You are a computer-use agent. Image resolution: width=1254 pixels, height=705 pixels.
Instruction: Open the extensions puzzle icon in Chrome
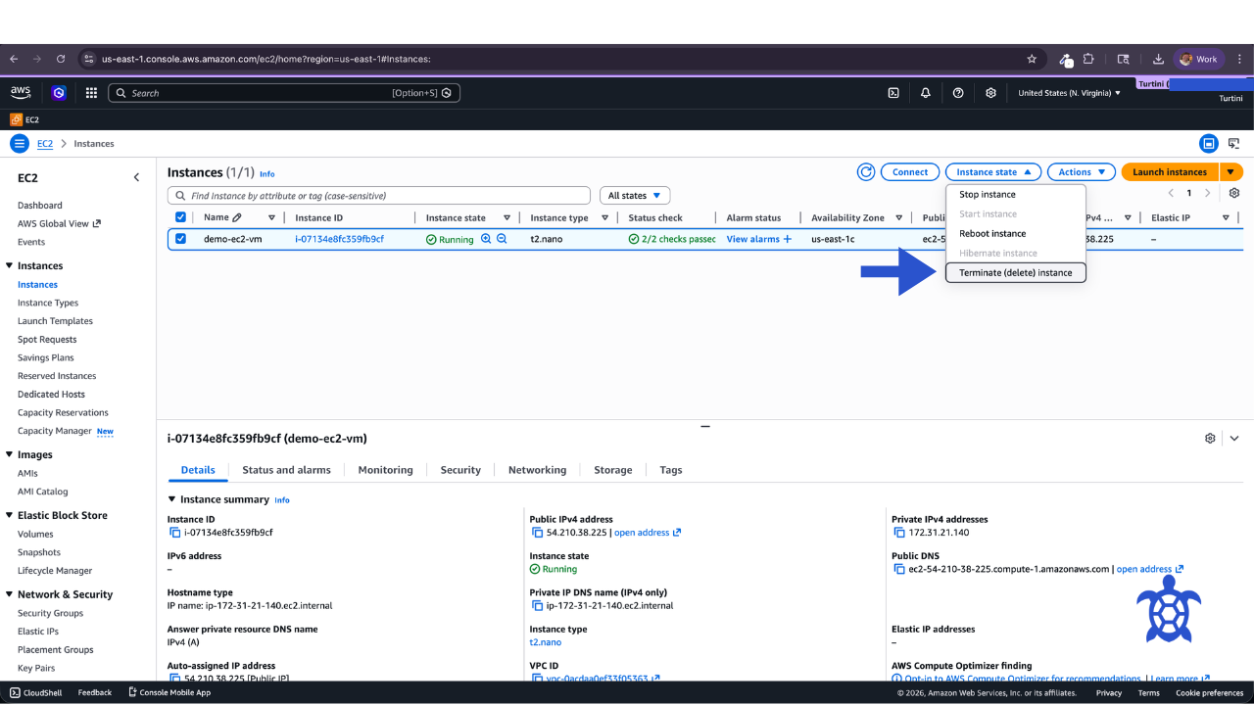[x=1088, y=59]
